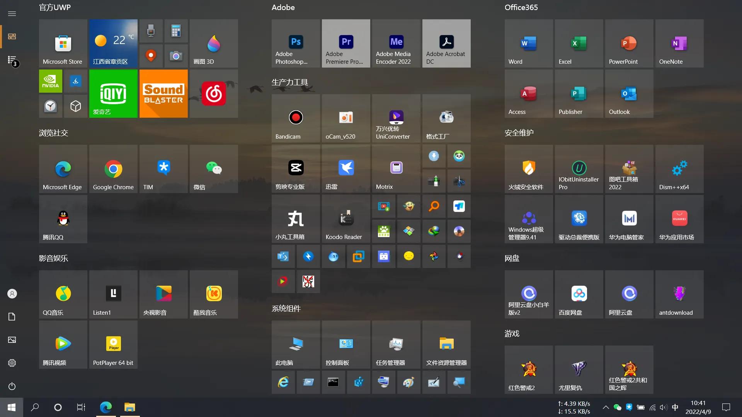Click the Power button in sidebar
This screenshot has width=742, height=417.
coord(12,386)
